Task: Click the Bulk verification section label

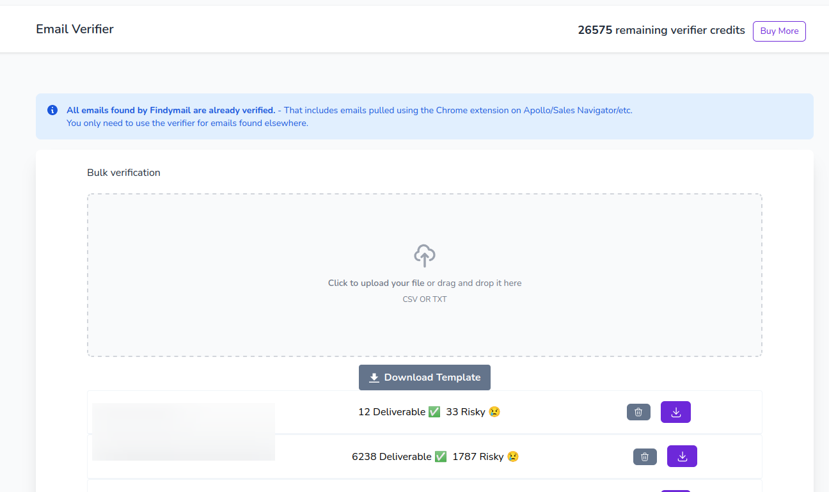Action: click(123, 173)
